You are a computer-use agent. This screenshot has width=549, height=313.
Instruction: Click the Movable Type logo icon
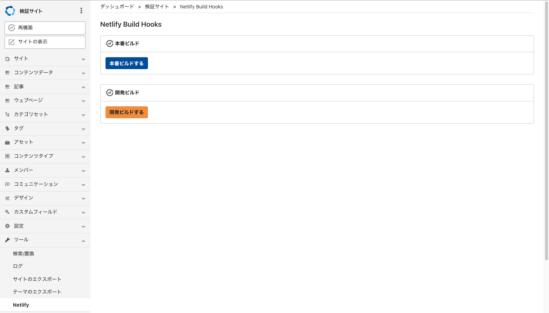[x=10, y=11]
